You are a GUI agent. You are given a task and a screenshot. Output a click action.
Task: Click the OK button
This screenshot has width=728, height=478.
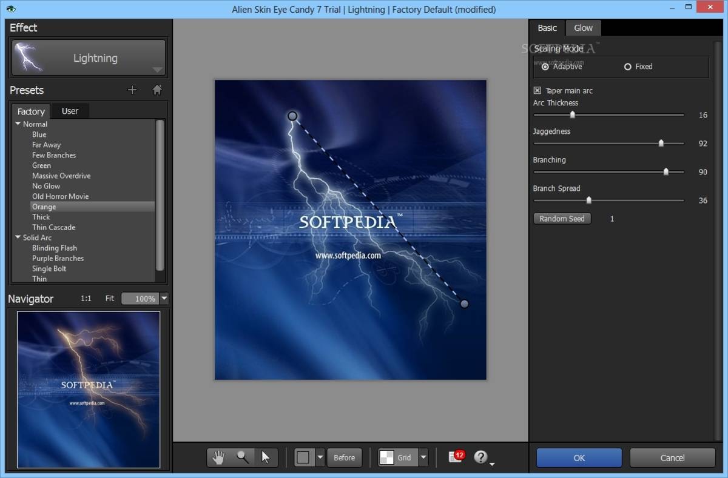tap(579, 457)
